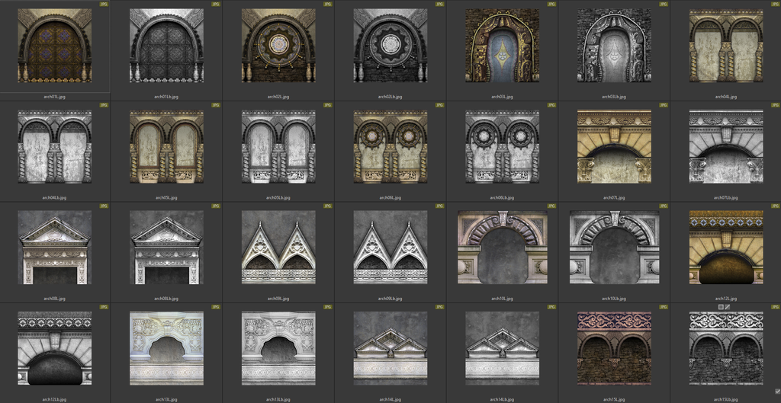Click the small square icon above arch15Lb thumbnail

720,306
